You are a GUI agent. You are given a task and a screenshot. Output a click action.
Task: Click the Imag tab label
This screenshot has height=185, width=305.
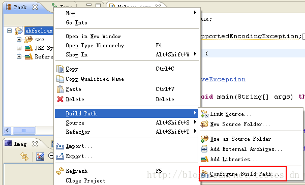click(20, 144)
